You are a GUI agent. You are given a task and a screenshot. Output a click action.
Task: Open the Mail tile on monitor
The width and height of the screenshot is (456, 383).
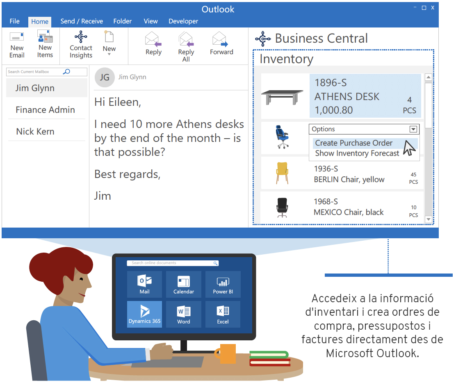[x=144, y=284]
